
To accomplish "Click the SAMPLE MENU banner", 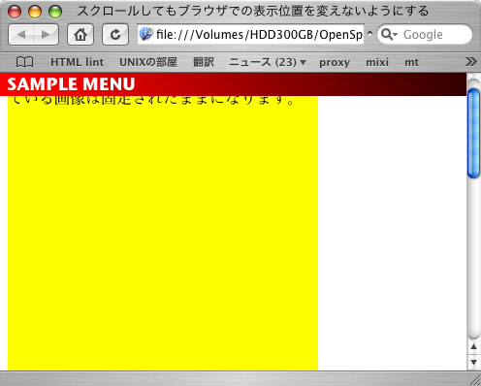I will [x=233, y=84].
